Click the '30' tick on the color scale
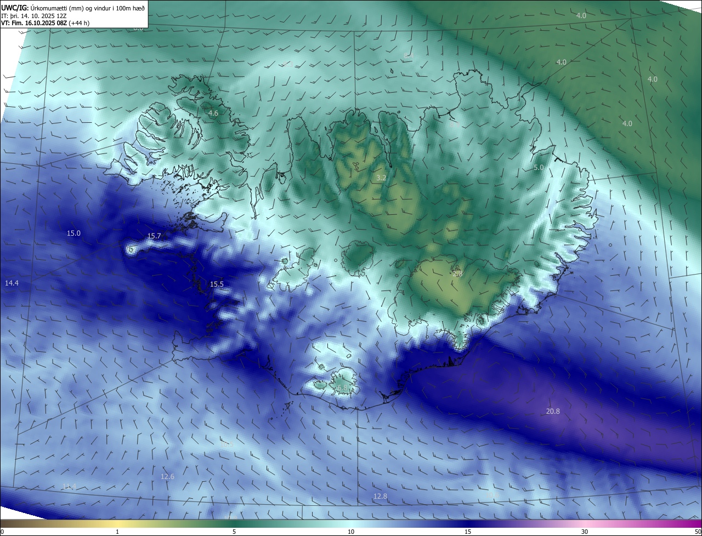Viewport: 702px width, 536px height. click(585, 532)
